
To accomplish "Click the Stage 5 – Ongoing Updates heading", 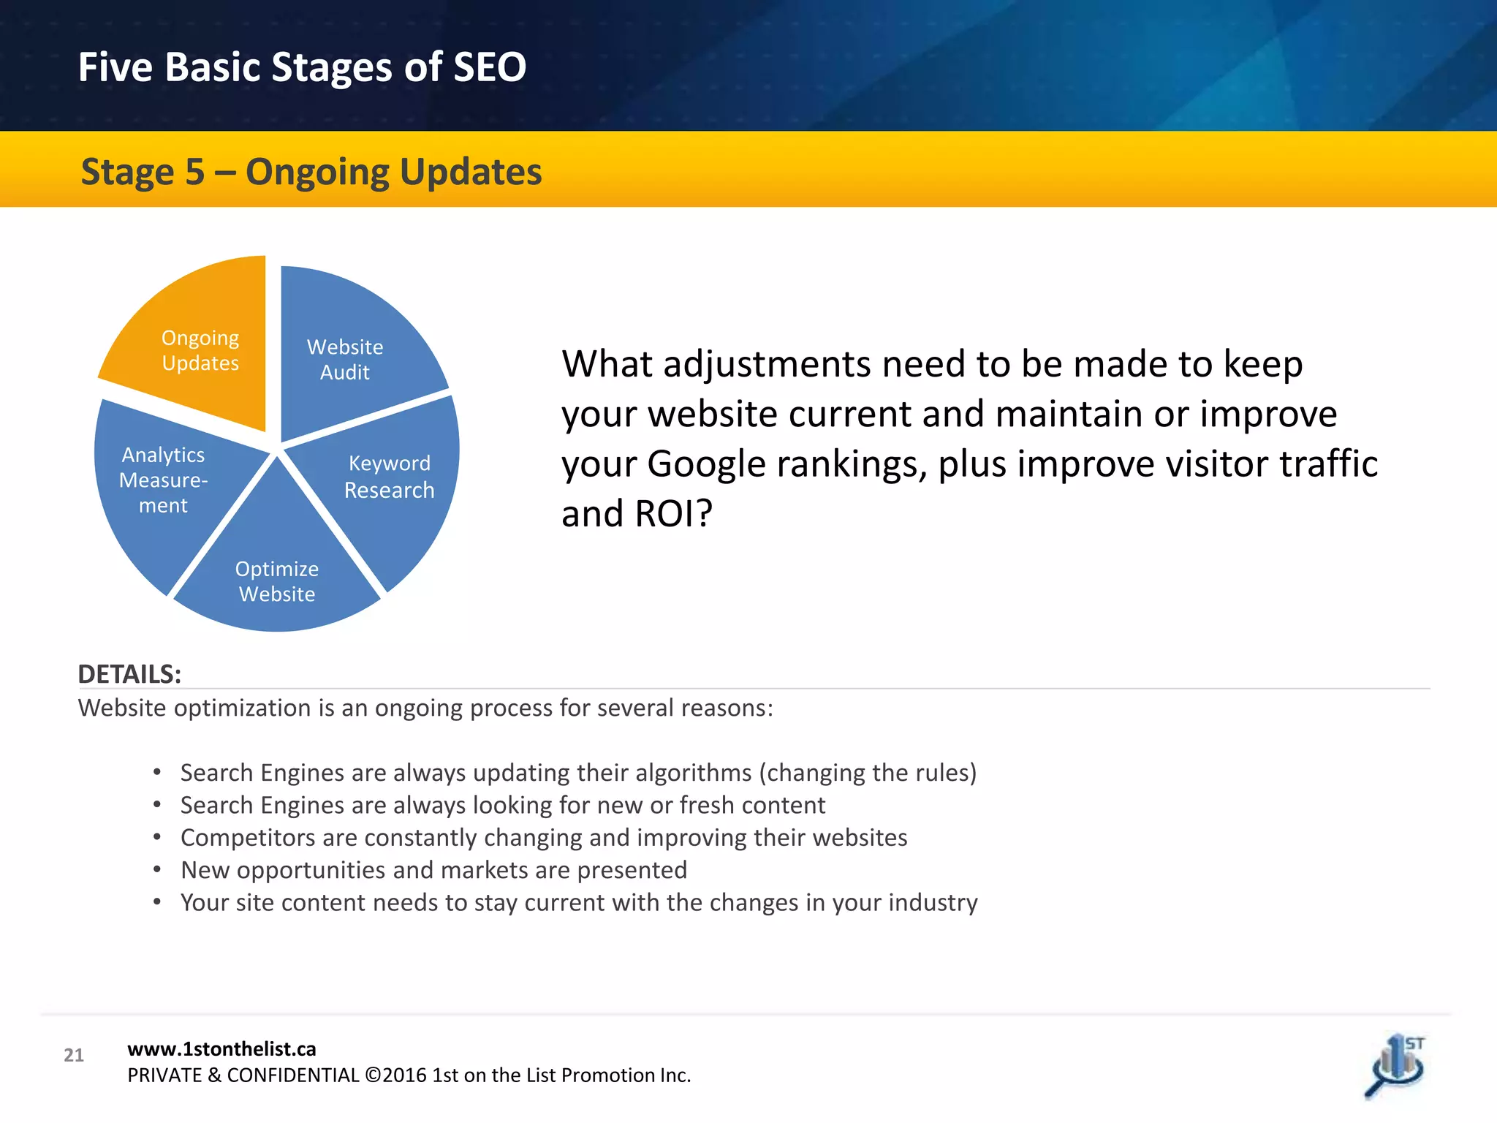I will [x=311, y=172].
